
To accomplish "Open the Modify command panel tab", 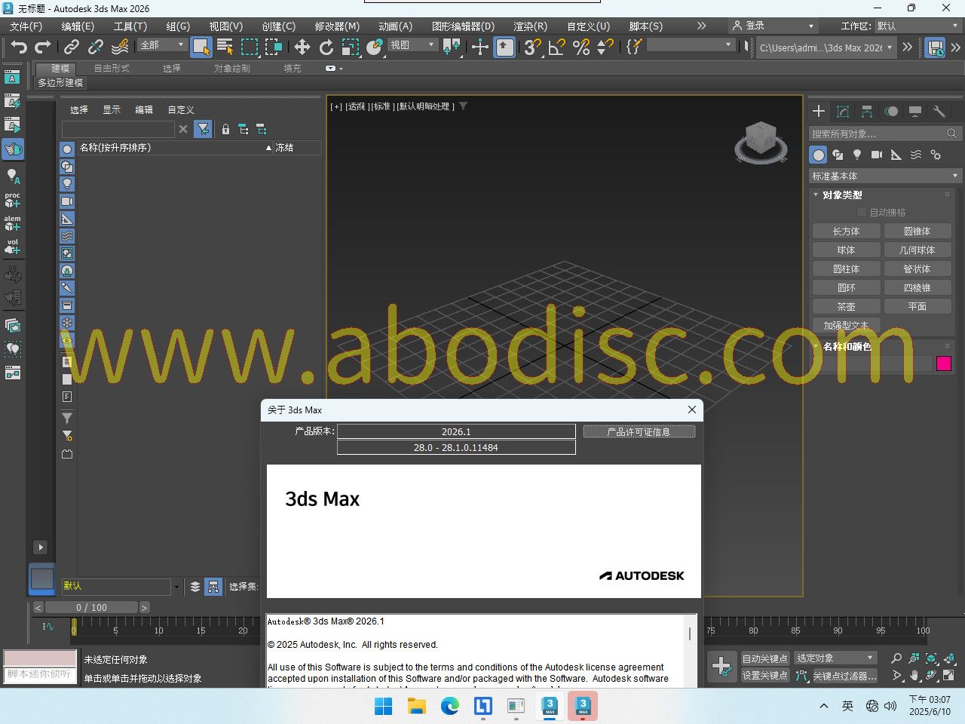I will 843,112.
